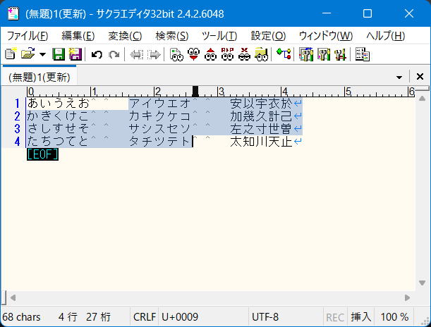This screenshot has width=431, height=327.
Task: Open the ツール(T) menu
Action: [x=219, y=36]
